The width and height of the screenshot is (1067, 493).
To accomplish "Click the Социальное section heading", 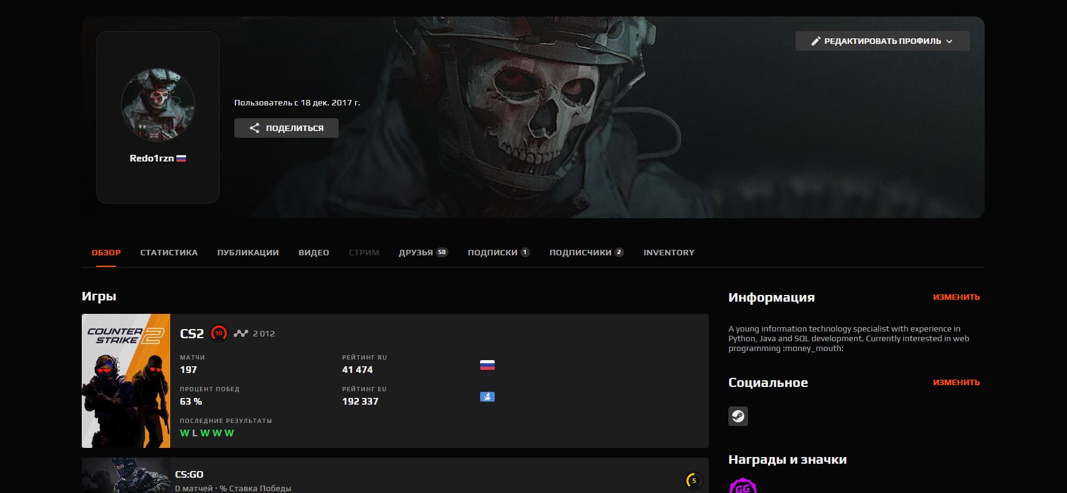I will tap(768, 383).
